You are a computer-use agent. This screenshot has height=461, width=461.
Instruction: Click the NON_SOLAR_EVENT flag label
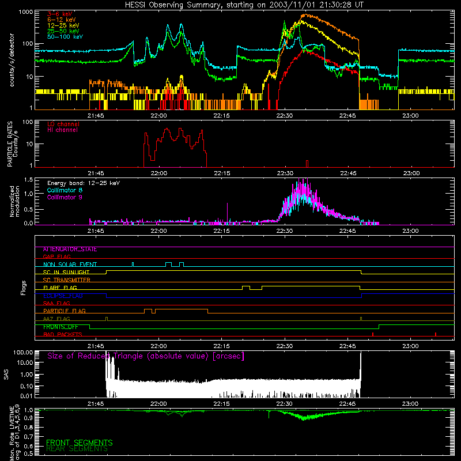70,264
